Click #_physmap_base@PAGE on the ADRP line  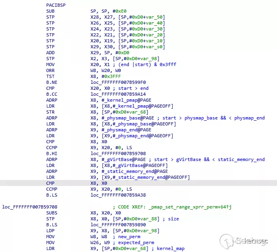coord(128,118)
